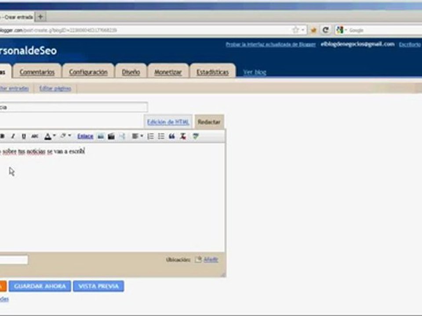
Task: Insert a jump break icon
Action: click(122, 136)
